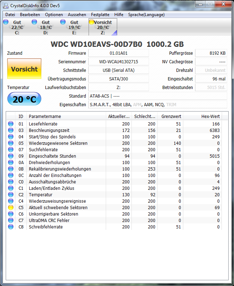The height and width of the screenshot is (286, 234).
Task: Click the Standard field ATA8-ACS
Action: coord(158,96)
